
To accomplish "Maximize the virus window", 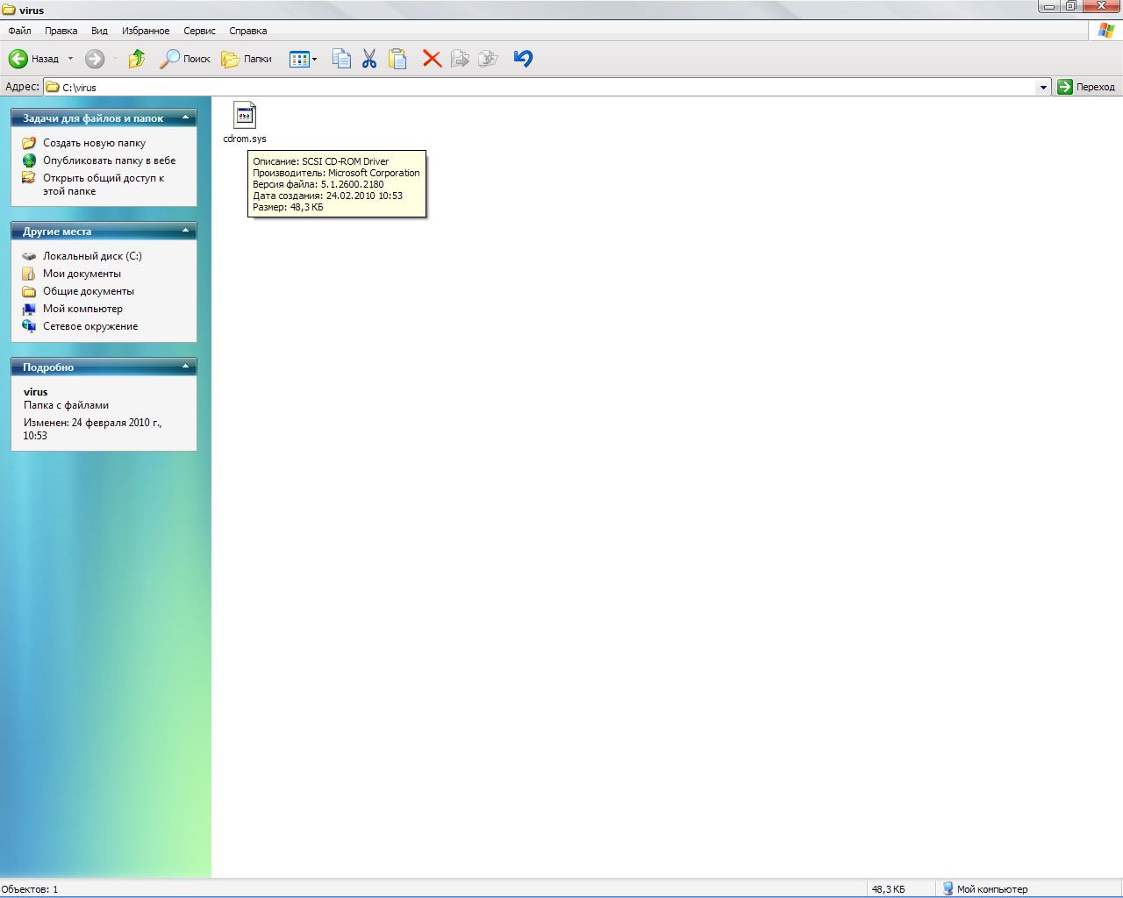I will click(1071, 6).
